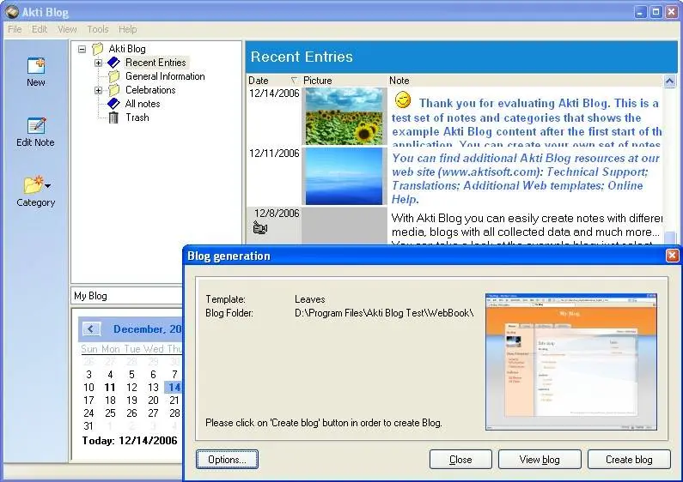Viewport: 683px width, 482px height.
Task: Select December 14 in the calendar
Action: click(174, 388)
